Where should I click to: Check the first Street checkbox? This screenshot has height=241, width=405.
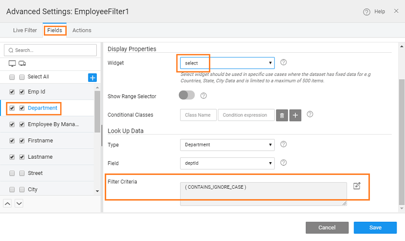coord(12,173)
